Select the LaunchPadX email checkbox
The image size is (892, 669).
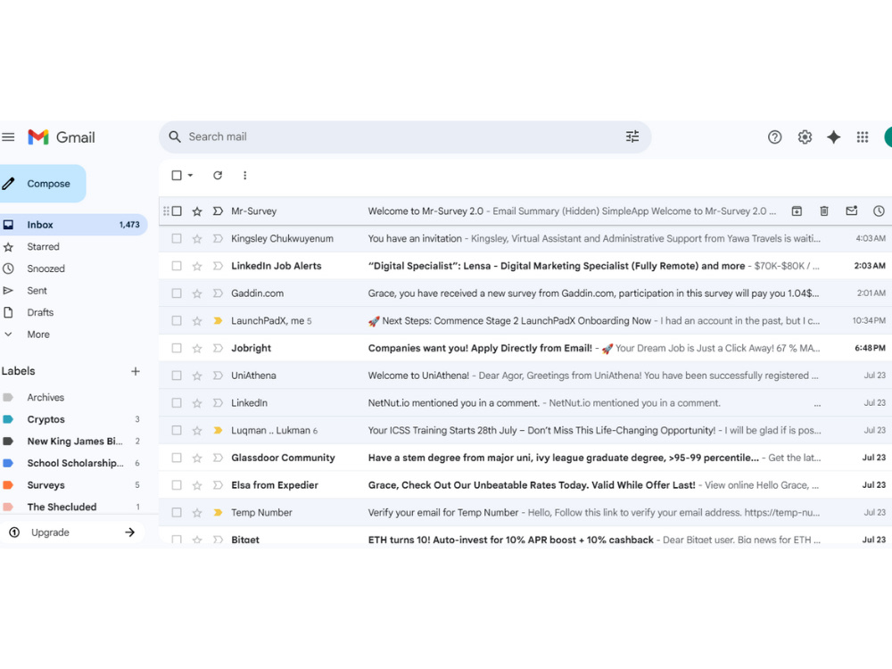[x=177, y=321]
